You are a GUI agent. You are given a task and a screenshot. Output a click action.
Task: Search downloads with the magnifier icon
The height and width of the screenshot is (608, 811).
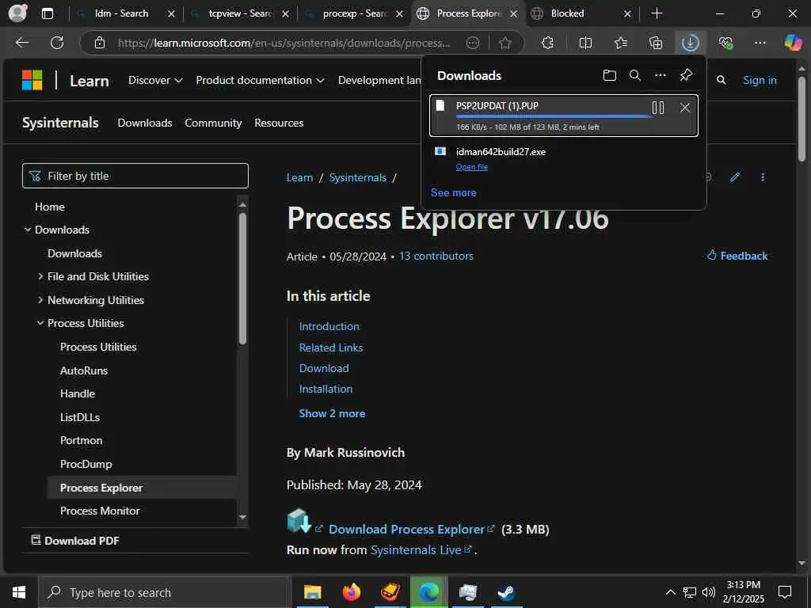[634, 75]
